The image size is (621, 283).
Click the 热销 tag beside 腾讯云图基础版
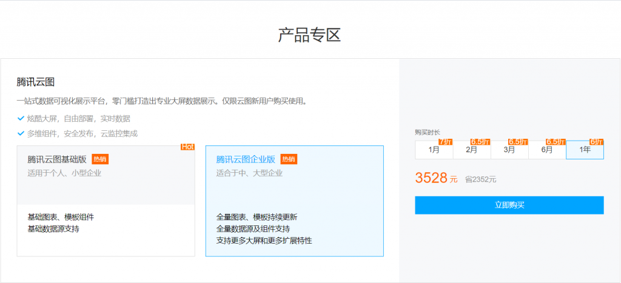[100, 159]
